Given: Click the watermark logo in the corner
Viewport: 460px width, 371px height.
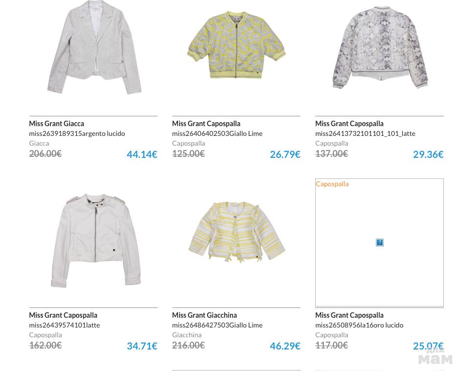Looking at the screenshot, I should pos(435,356).
